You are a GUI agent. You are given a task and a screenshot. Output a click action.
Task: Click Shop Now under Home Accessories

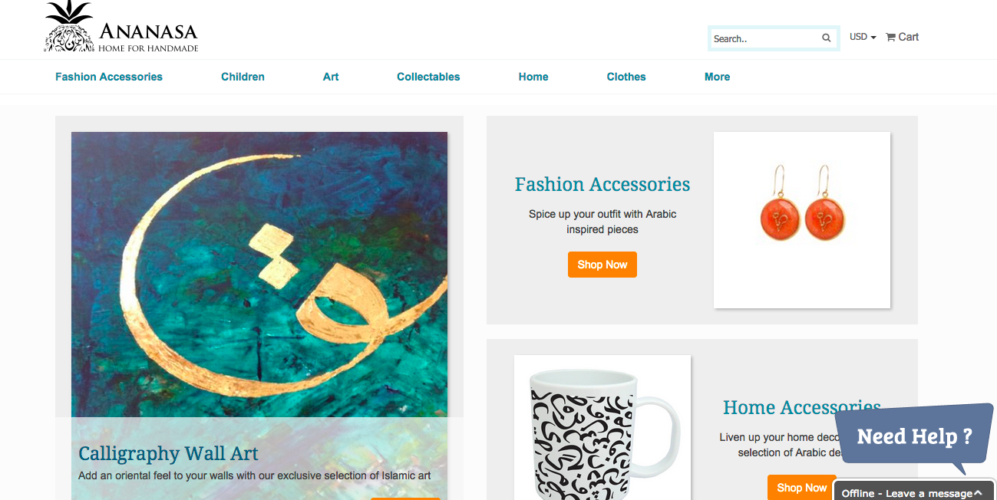click(801, 488)
